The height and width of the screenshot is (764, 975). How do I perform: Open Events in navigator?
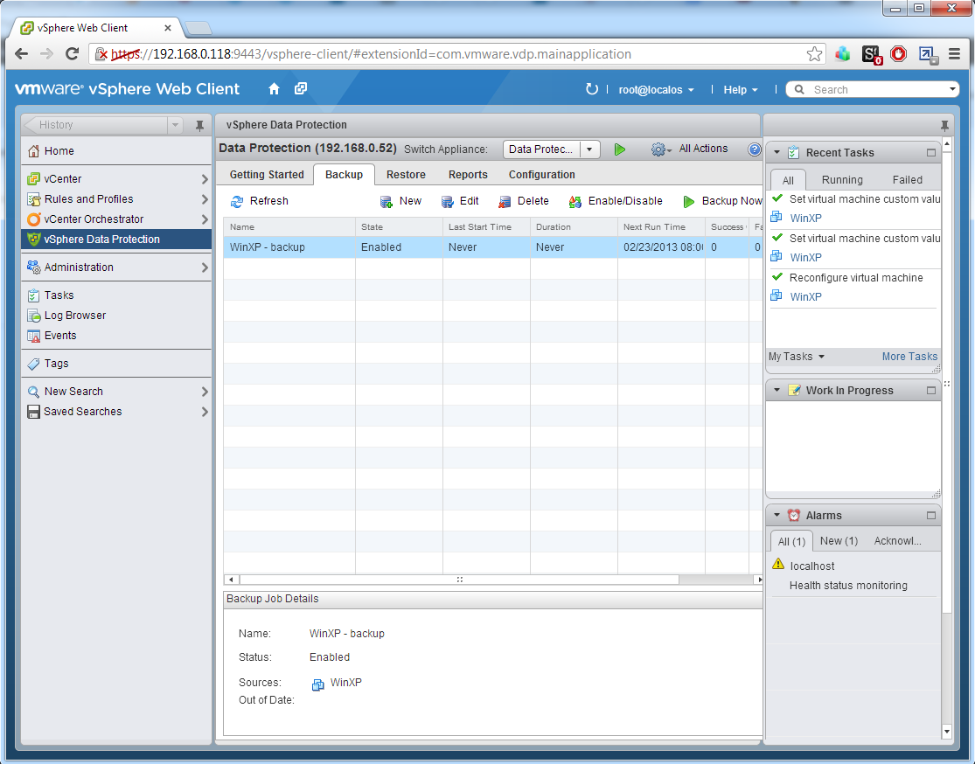pos(60,335)
